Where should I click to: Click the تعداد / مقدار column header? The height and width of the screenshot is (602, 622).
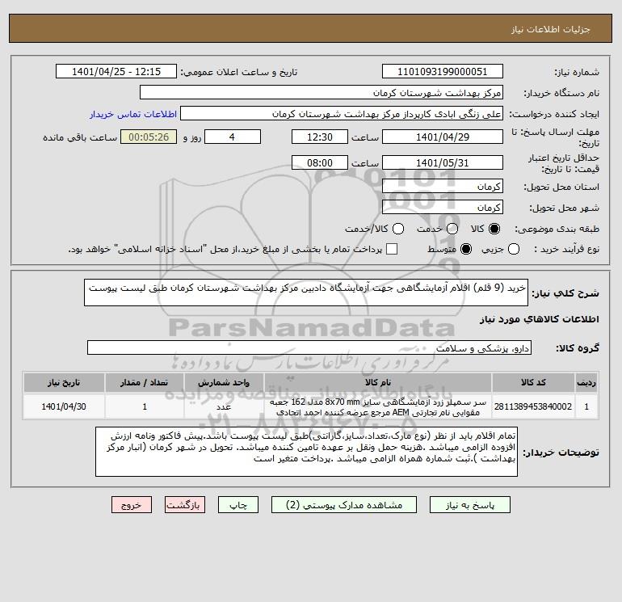[x=145, y=382]
